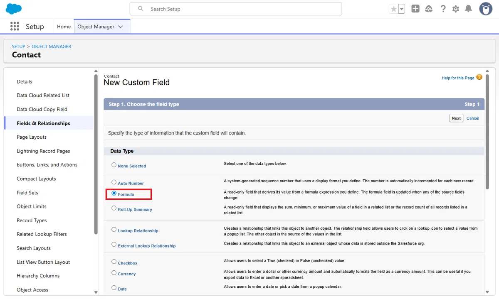Open Data Cloud Copy Field

point(42,110)
